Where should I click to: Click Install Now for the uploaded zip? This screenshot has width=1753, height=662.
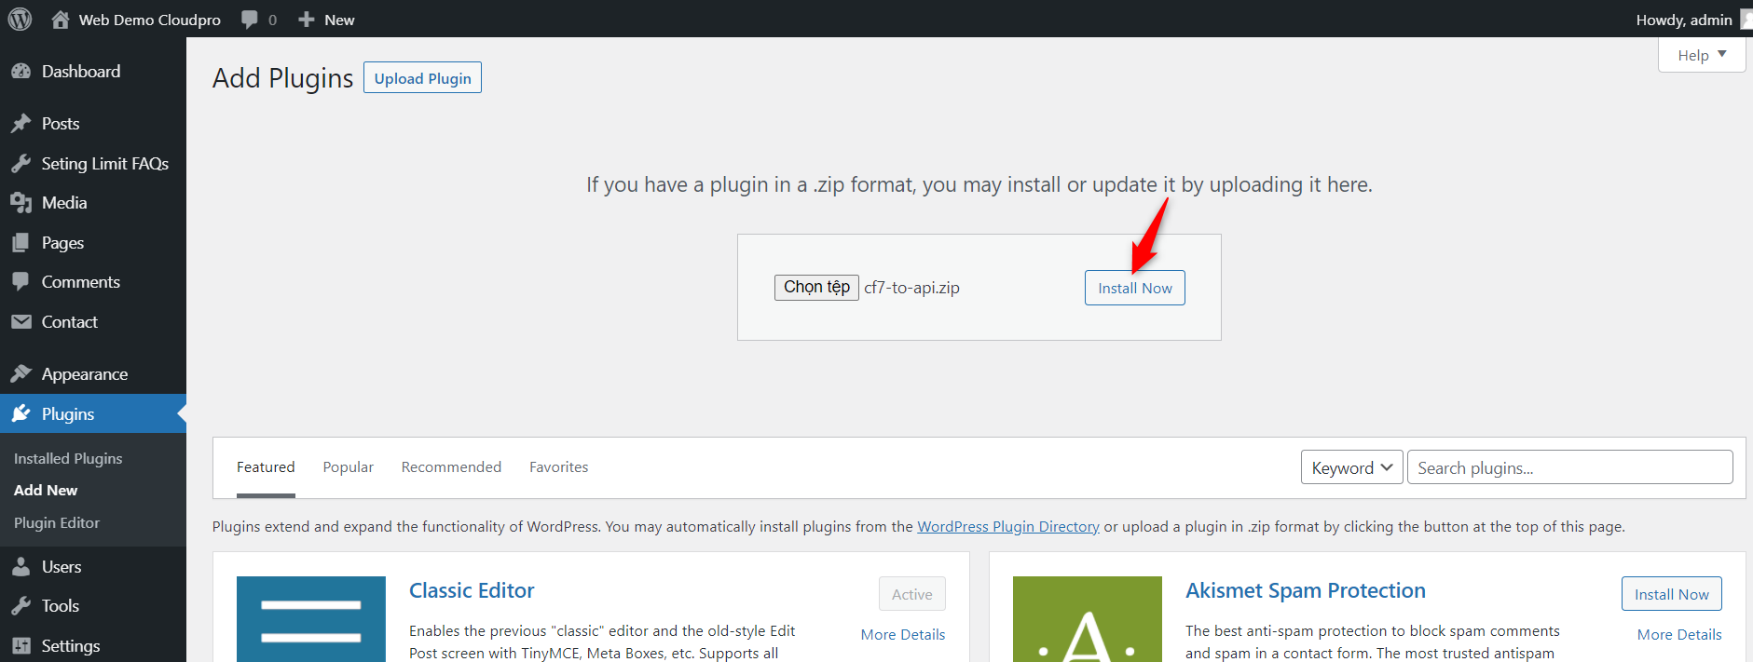[x=1134, y=288]
